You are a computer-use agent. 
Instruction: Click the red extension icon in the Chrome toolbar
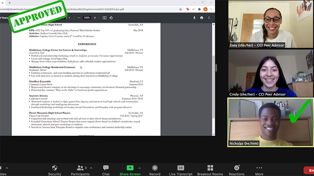coord(188,9)
